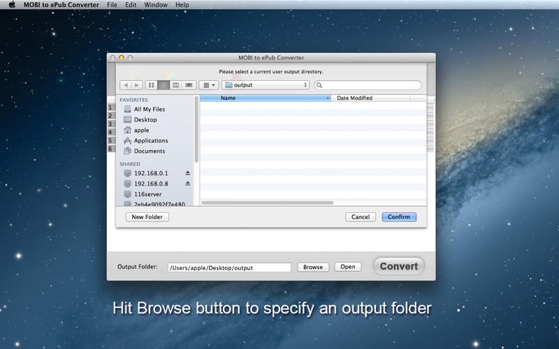The image size is (559, 349).
Task: Open the Window menu
Action: point(156,5)
